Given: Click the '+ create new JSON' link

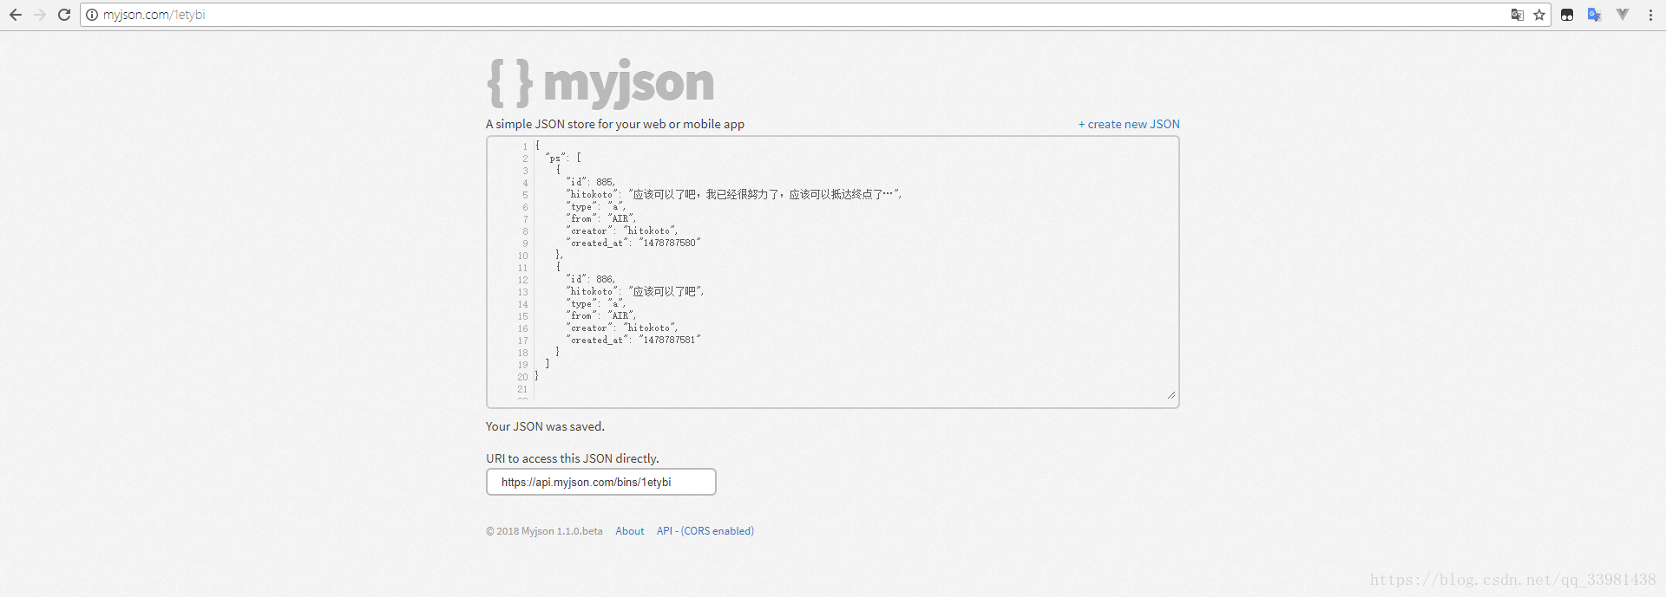Looking at the screenshot, I should [1129, 124].
